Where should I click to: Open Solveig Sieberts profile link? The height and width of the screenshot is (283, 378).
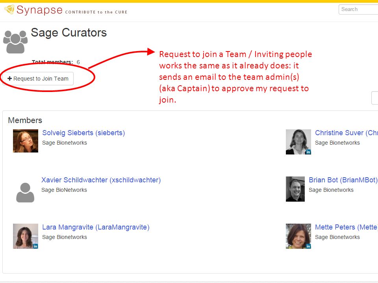click(x=83, y=133)
